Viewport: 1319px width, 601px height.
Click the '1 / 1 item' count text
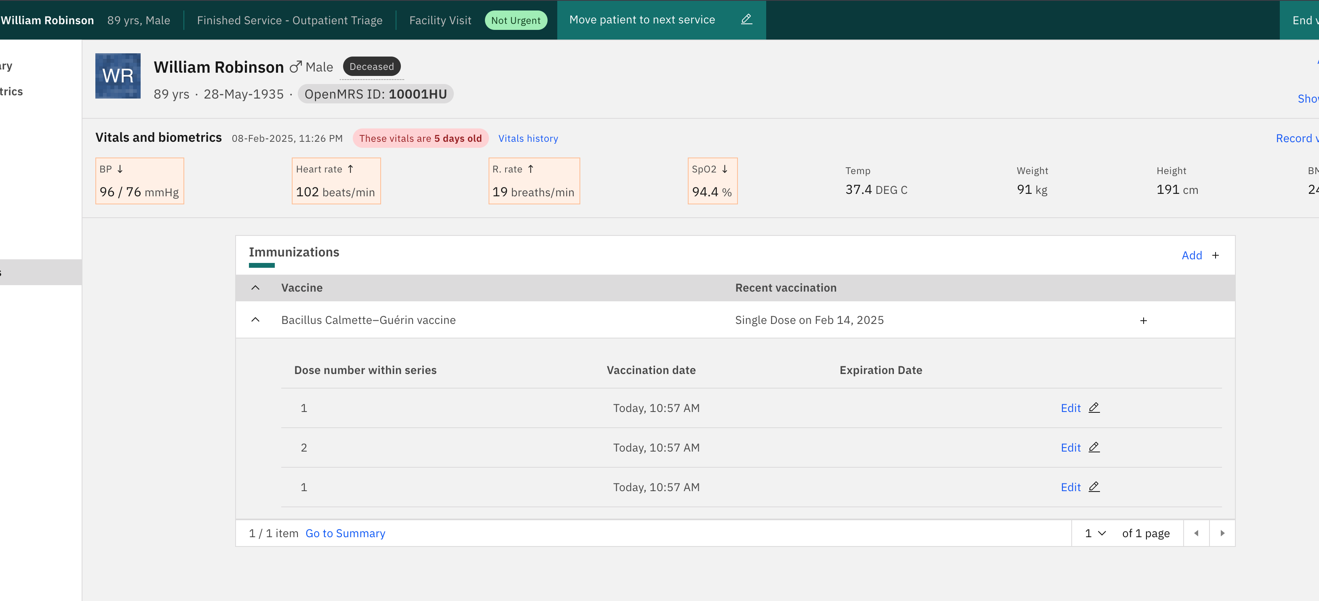(x=274, y=533)
